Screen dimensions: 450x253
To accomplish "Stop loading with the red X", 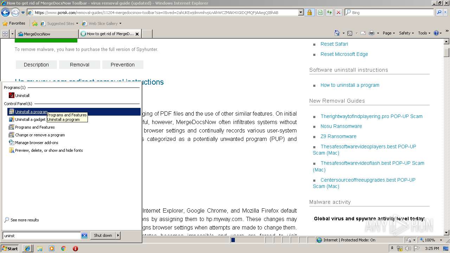I will (338, 13).
